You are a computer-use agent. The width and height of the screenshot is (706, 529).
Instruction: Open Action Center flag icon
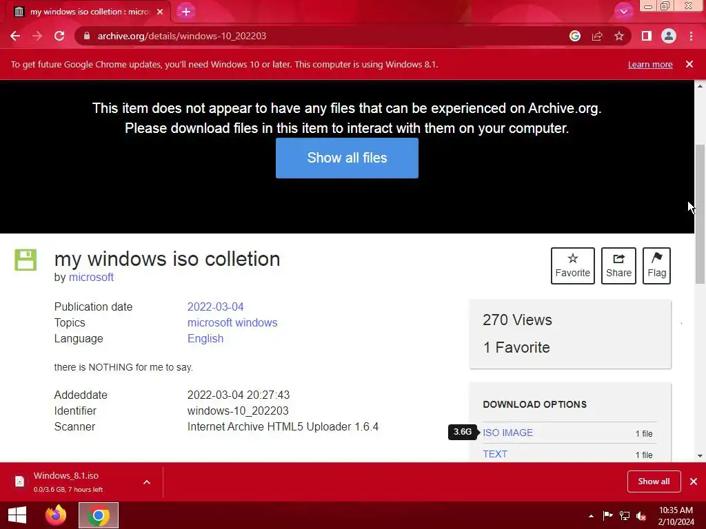[607, 515]
